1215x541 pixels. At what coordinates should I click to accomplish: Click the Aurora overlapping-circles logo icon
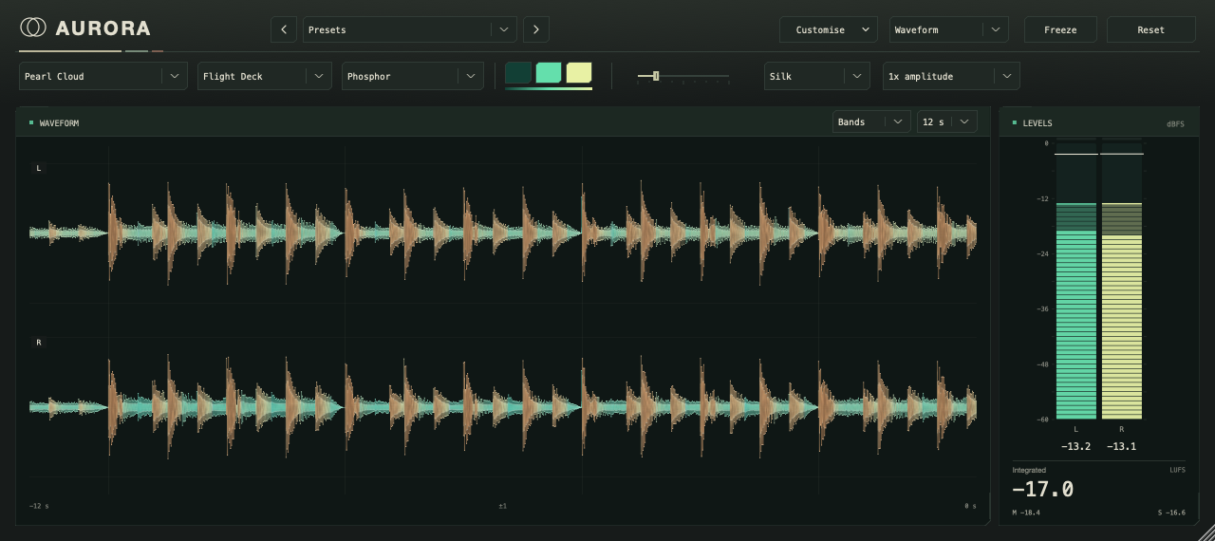[x=33, y=28]
